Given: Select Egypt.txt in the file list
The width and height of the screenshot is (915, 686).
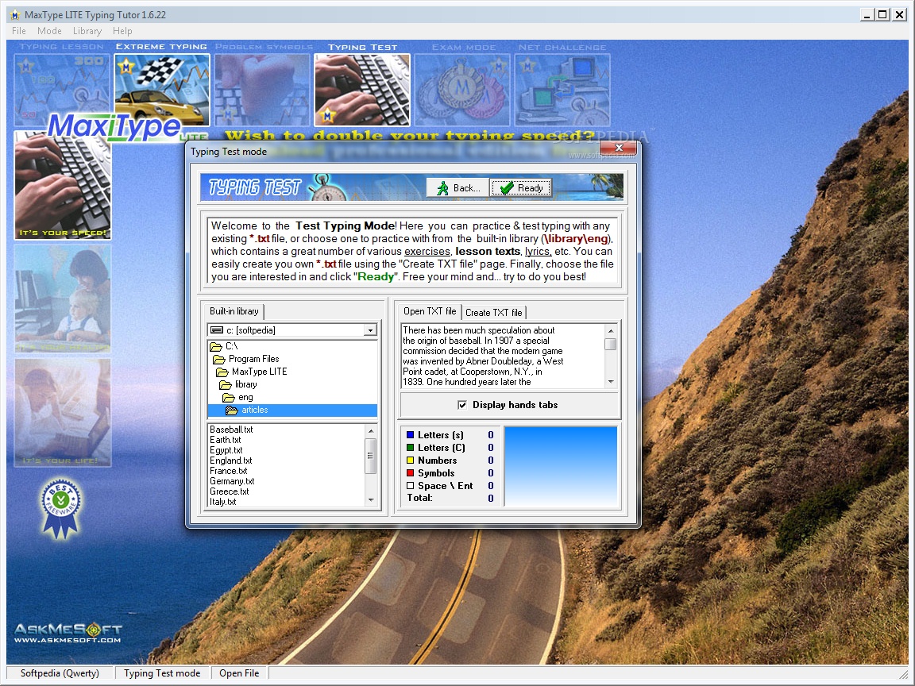Looking at the screenshot, I should tap(226, 450).
